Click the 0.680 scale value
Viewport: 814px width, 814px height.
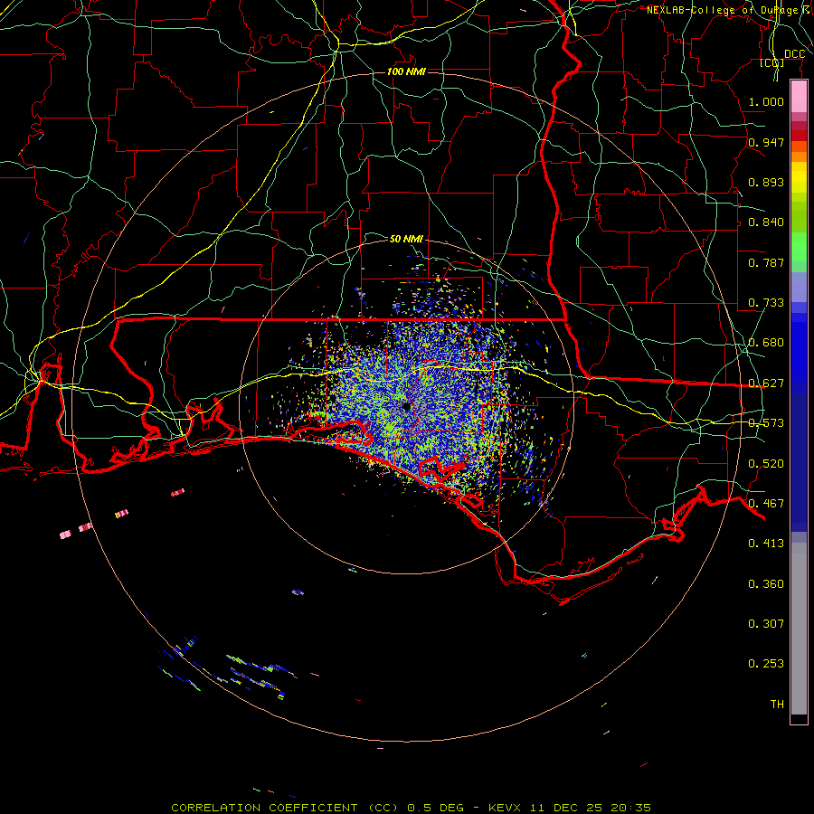(766, 343)
